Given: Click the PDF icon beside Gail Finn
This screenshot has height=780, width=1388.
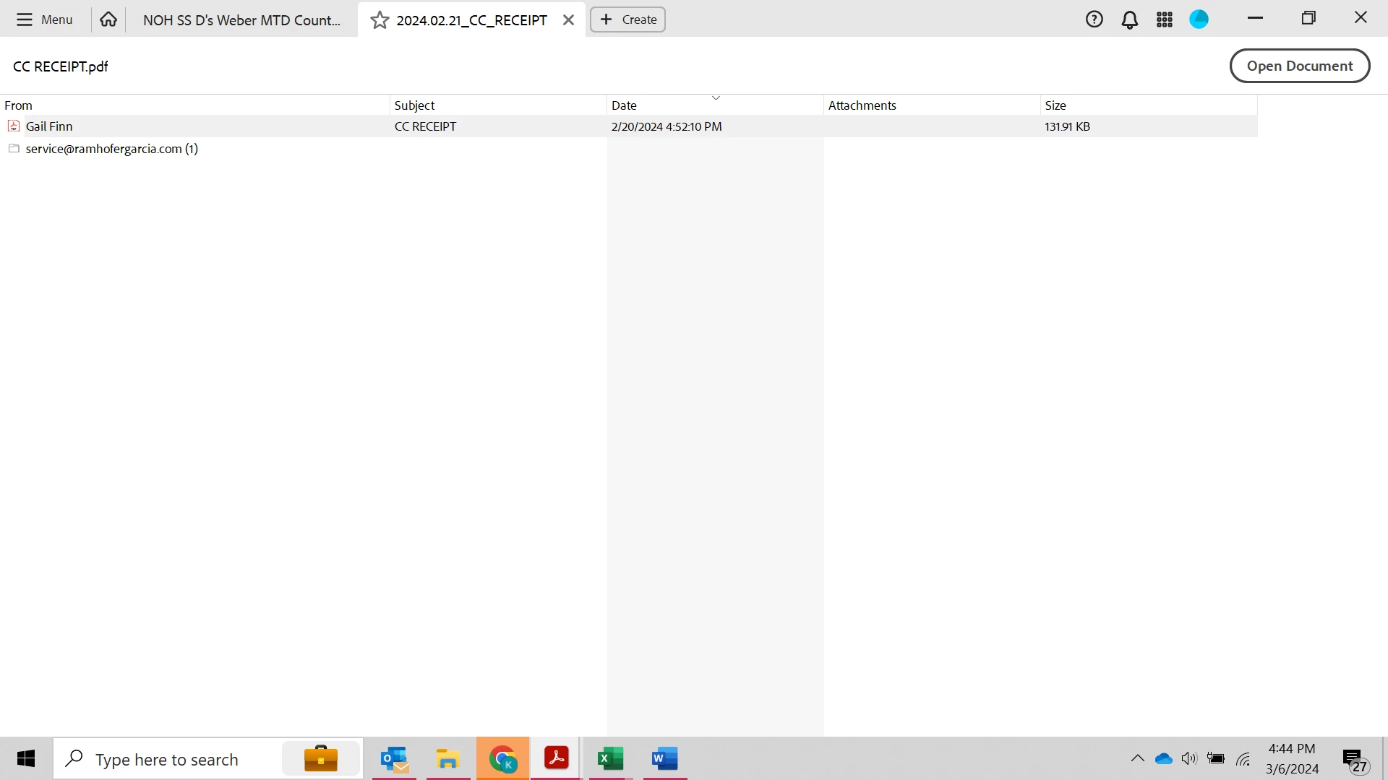Looking at the screenshot, I should point(13,126).
